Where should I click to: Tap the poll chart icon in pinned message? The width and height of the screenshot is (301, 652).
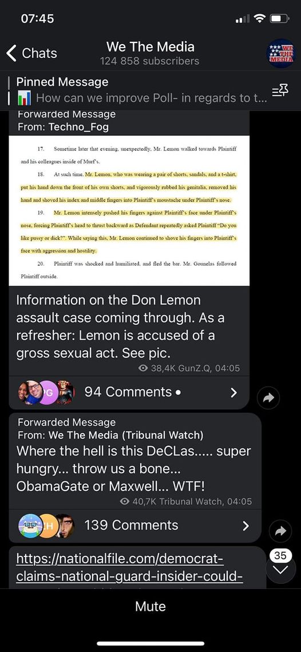click(x=24, y=99)
